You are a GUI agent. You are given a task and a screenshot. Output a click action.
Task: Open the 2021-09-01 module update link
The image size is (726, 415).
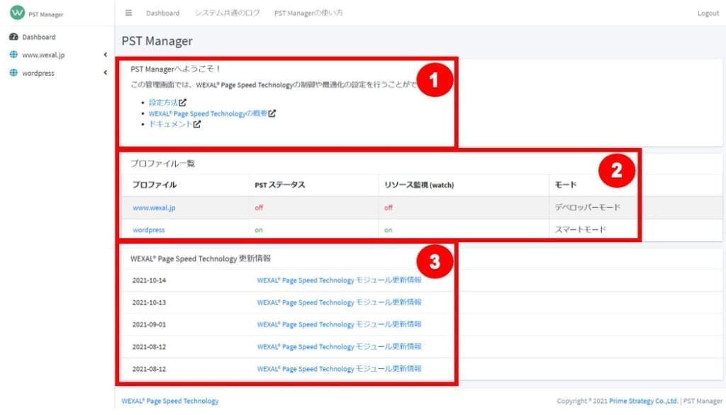pos(339,324)
